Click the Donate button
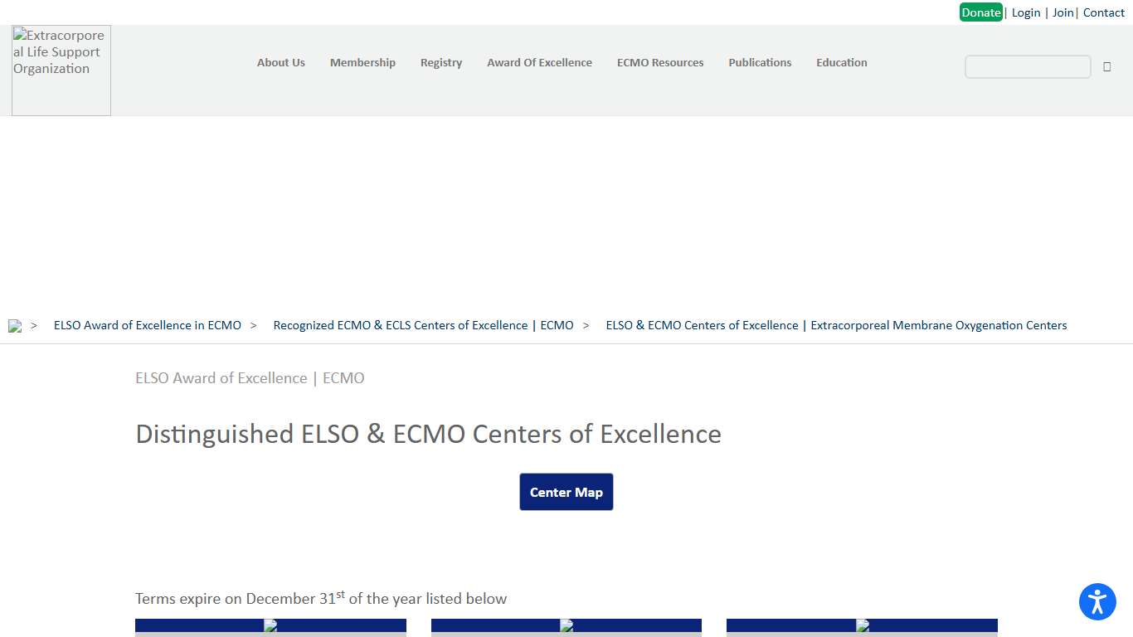The image size is (1133, 637). pyautogui.click(x=981, y=12)
